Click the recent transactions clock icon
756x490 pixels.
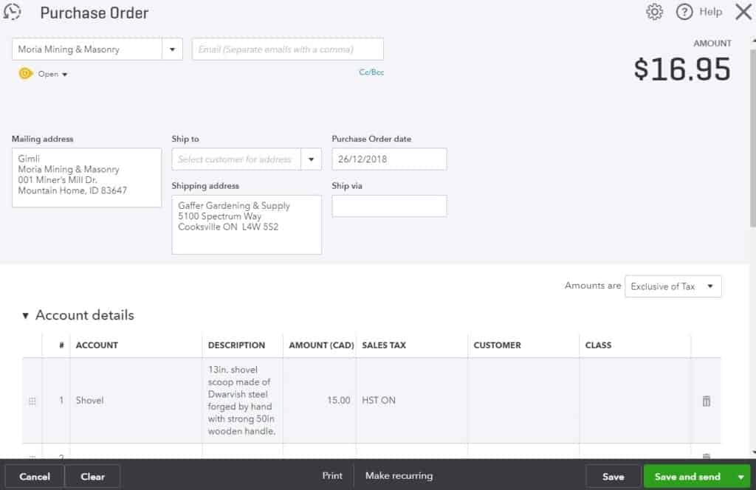(x=13, y=12)
